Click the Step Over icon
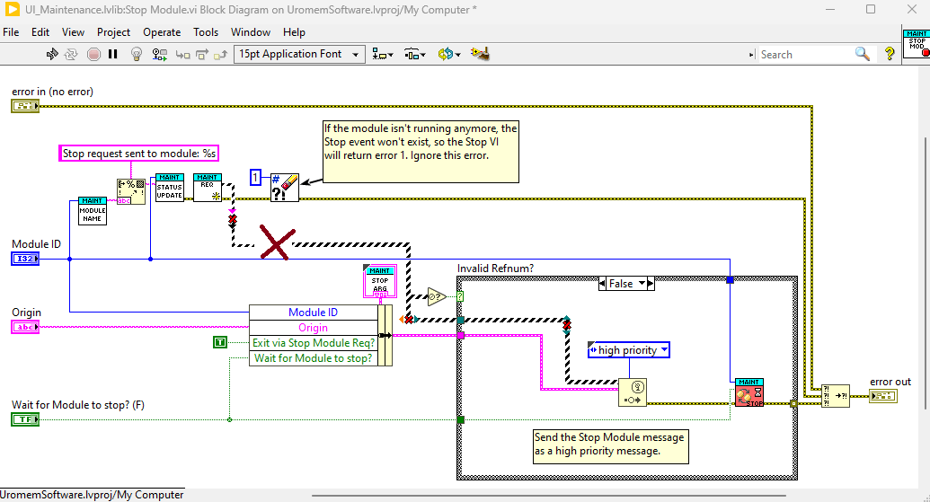 coord(201,55)
